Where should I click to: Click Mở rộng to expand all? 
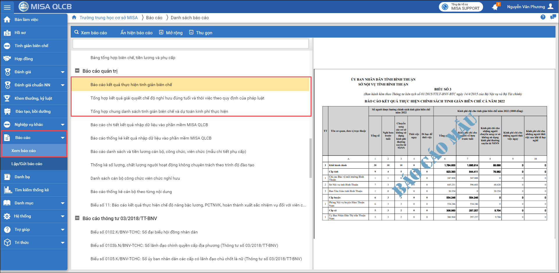pyautogui.click(x=171, y=33)
